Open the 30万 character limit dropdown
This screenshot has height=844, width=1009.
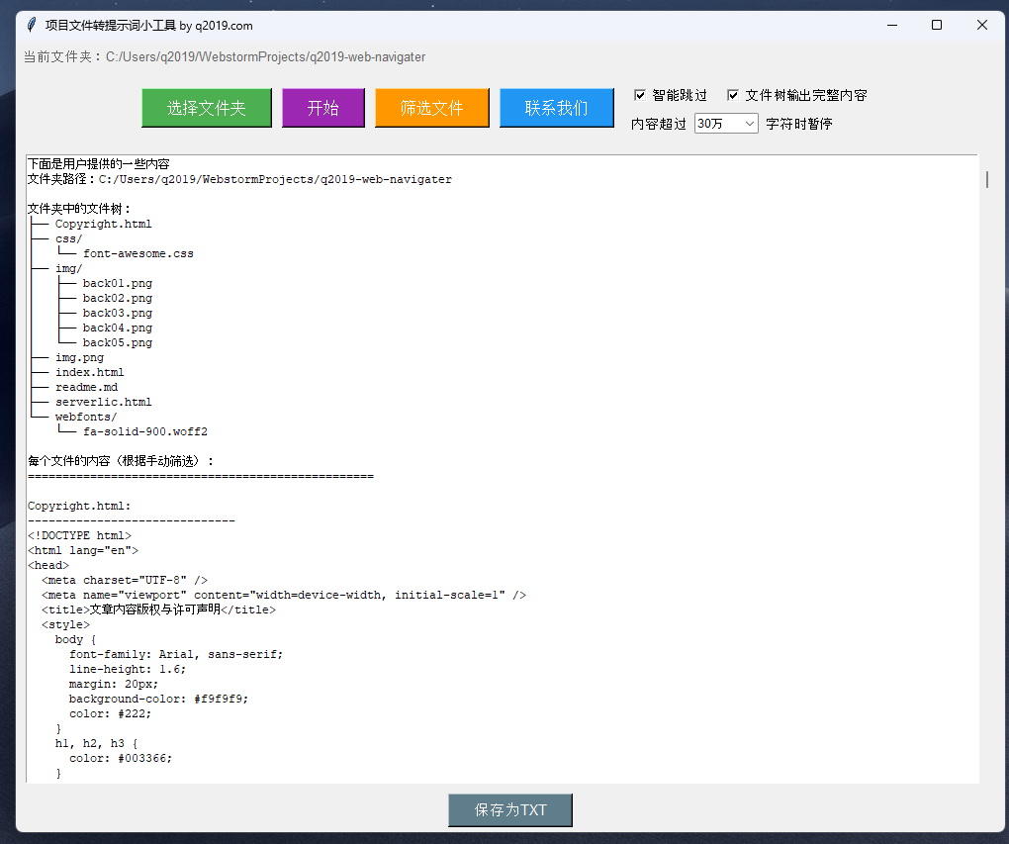point(726,124)
